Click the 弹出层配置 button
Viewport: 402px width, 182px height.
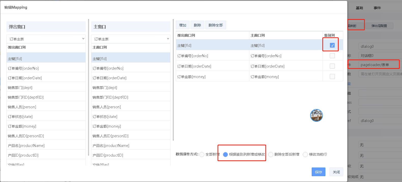pos(379,26)
